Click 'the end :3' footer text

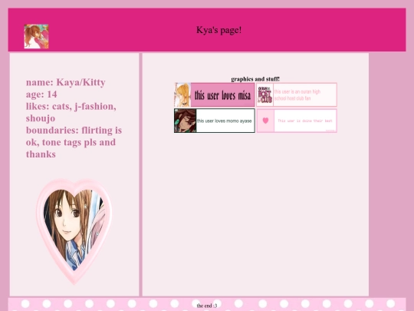point(207,306)
